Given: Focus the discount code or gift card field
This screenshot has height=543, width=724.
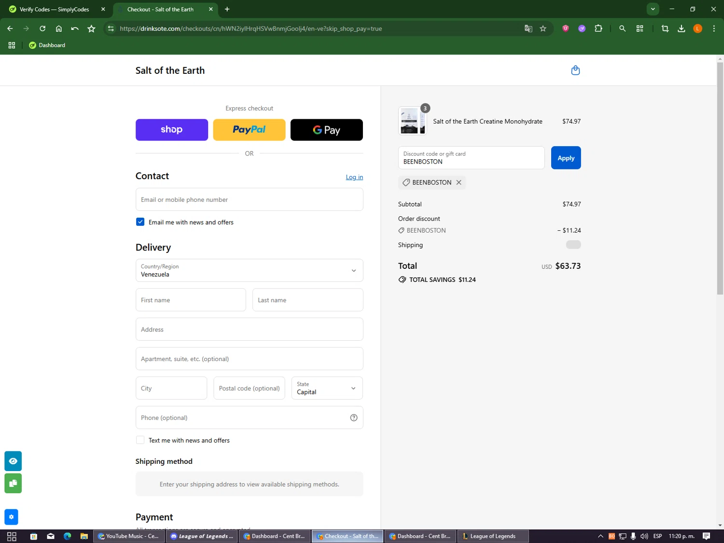Looking at the screenshot, I should pos(472,158).
